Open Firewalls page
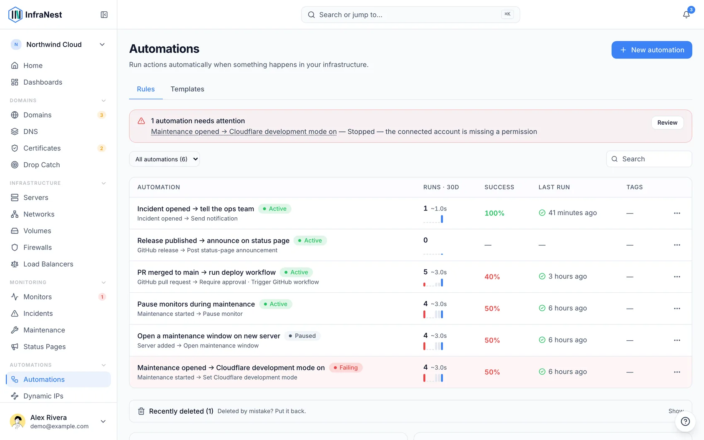The width and height of the screenshot is (704, 440). pyautogui.click(x=58, y=247)
